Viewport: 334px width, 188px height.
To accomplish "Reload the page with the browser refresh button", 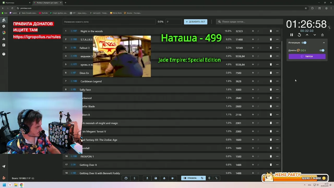I will point(12,8).
